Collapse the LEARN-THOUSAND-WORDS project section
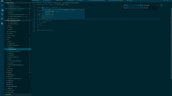 tap(17, 20)
